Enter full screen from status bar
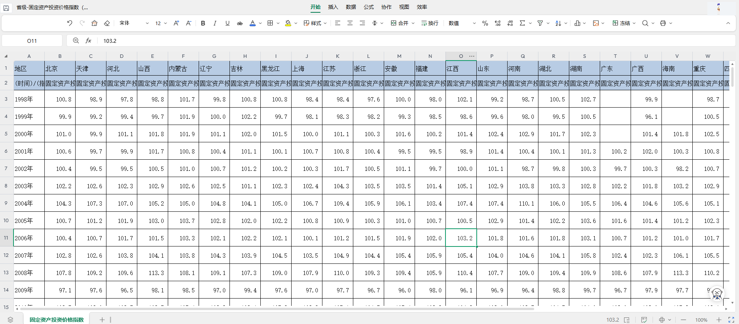739x324 pixels. pos(731,320)
